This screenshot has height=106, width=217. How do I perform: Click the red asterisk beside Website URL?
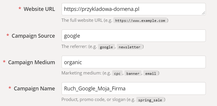[20, 8]
